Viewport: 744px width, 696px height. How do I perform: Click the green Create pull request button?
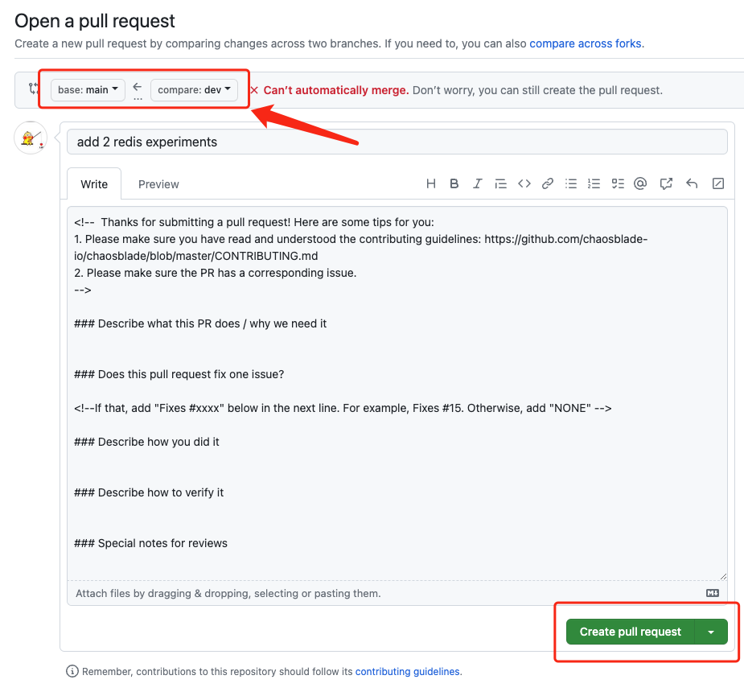coord(630,632)
